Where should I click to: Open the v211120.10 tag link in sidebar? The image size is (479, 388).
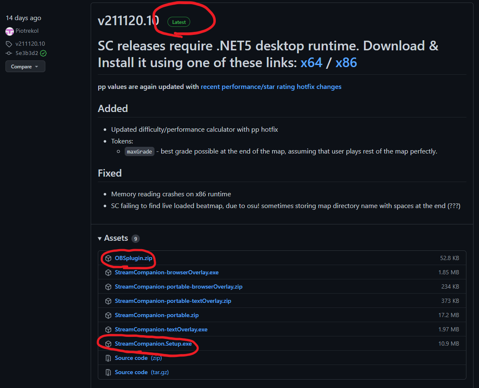click(x=30, y=44)
